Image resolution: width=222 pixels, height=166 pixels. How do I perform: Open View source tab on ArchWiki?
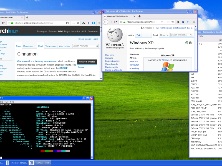coord(51,46)
